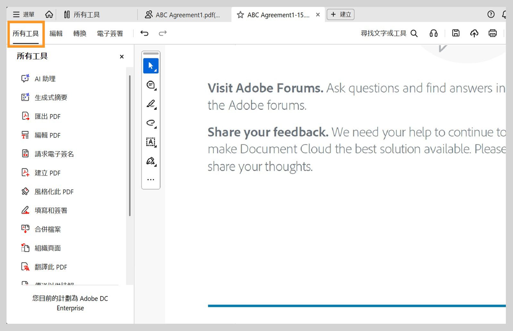
Task: Select the arrow selection tool
Action: coord(151,66)
